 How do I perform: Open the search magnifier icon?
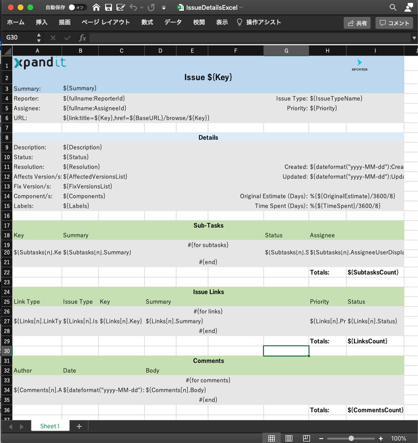[x=393, y=7]
